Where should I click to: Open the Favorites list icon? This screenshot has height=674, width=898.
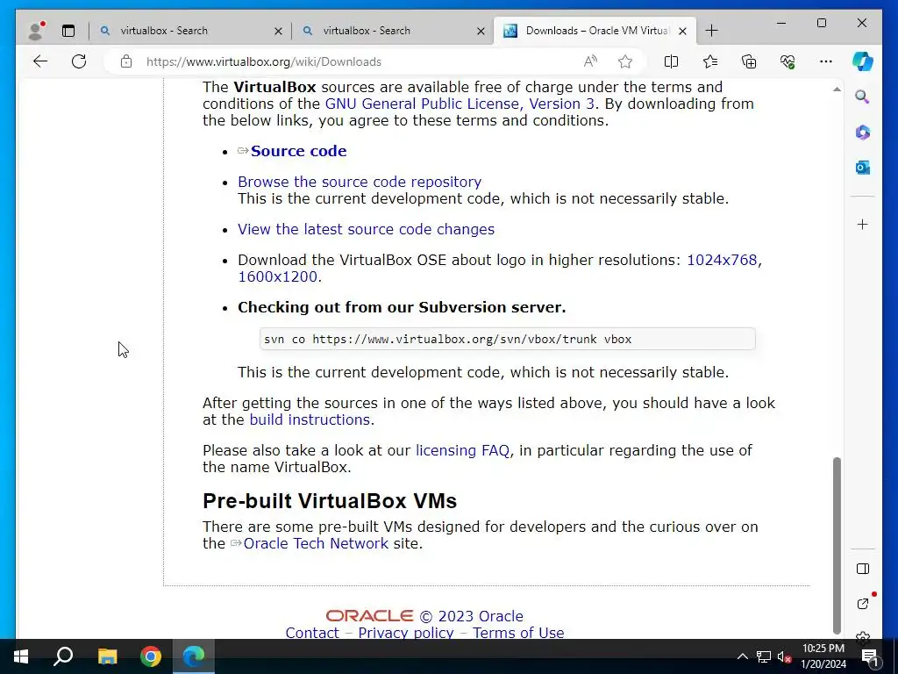(x=710, y=61)
